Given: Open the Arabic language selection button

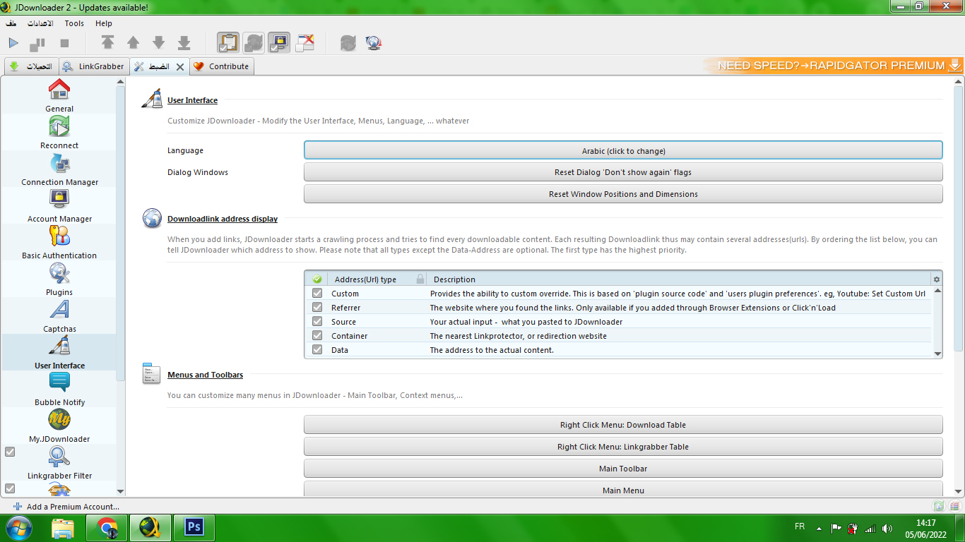Looking at the screenshot, I should 623,150.
